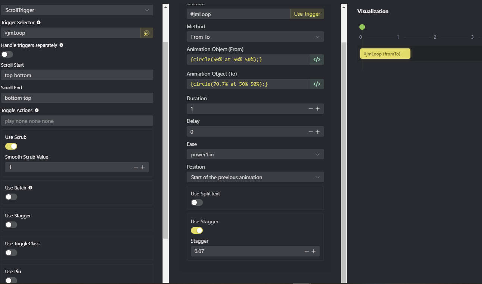The image size is (482, 284).
Task: Open code editor for Animation Object (From)
Action: coord(316,60)
